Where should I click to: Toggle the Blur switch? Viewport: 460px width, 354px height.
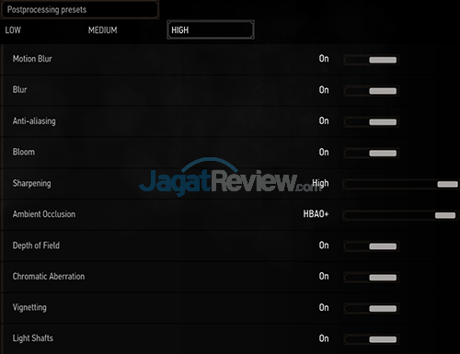[x=372, y=91]
